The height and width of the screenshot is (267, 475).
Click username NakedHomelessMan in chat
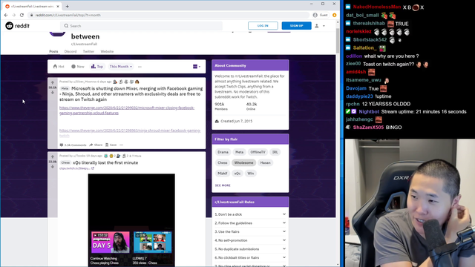point(377,7)
